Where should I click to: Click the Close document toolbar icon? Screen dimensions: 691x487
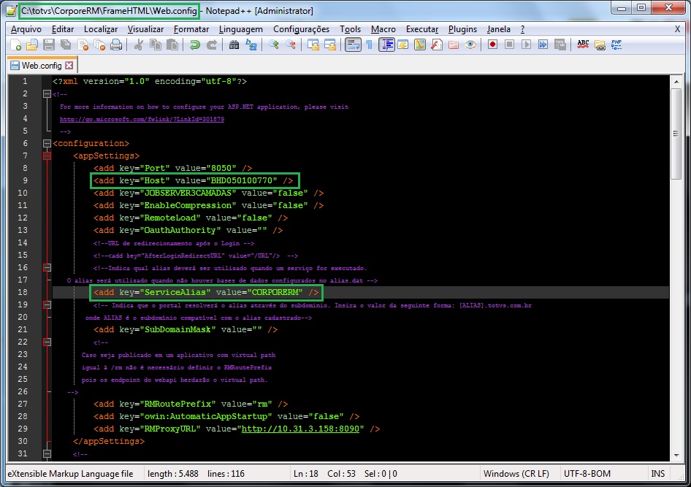coord(83,45)
